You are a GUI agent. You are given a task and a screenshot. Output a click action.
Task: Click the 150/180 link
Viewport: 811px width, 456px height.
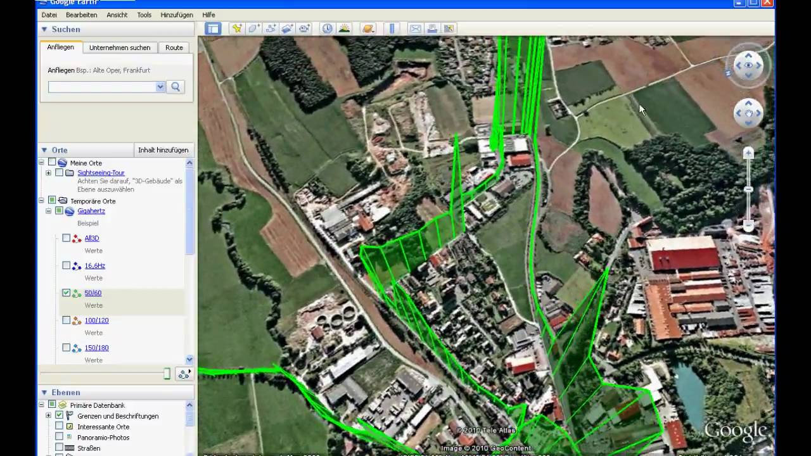coord(96,348)
